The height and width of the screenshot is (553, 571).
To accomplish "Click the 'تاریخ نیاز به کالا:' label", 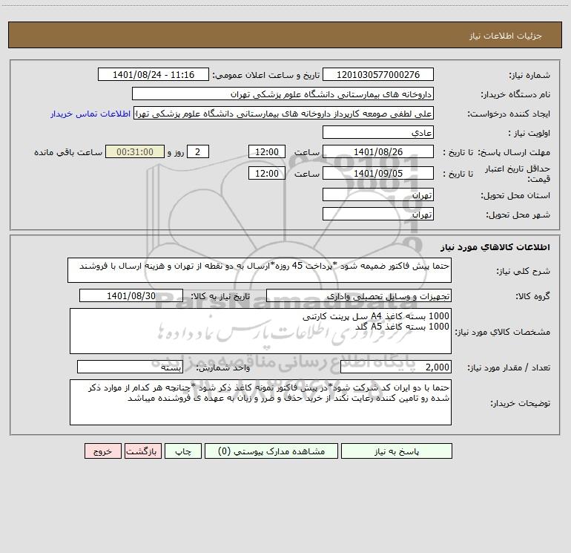I will 221,296.
